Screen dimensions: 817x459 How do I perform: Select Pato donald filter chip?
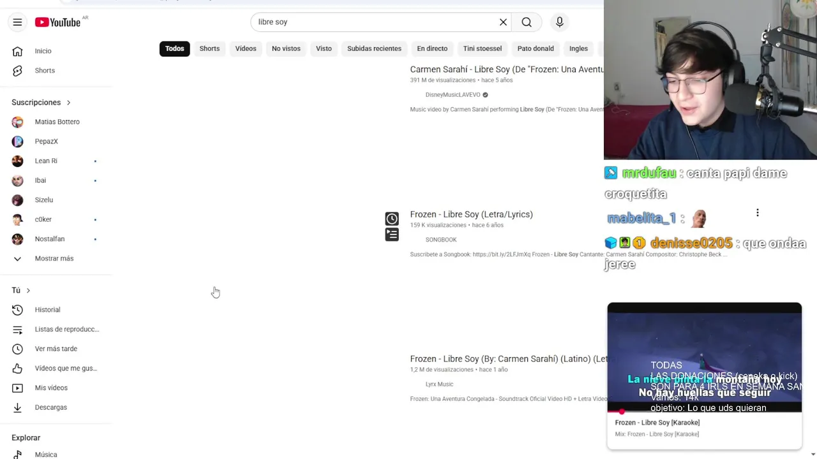(x=536, y=48)
